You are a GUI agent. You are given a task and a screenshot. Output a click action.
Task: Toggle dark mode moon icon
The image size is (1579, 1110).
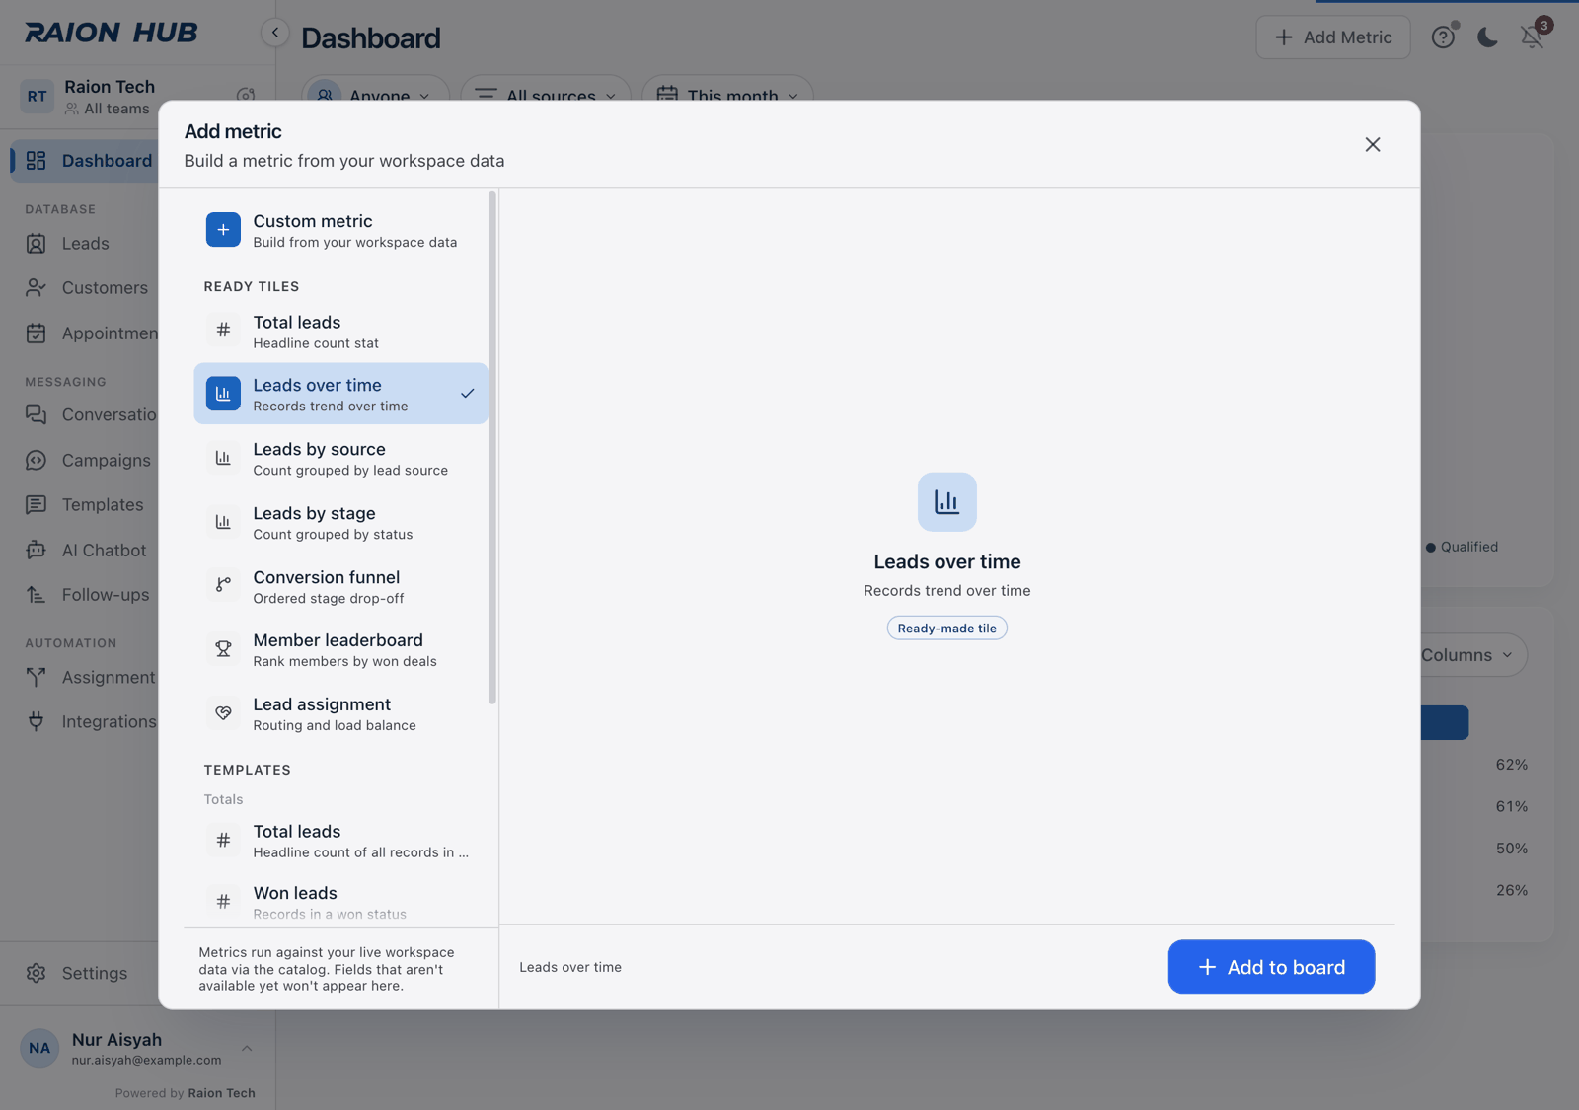pos(1487,37)
